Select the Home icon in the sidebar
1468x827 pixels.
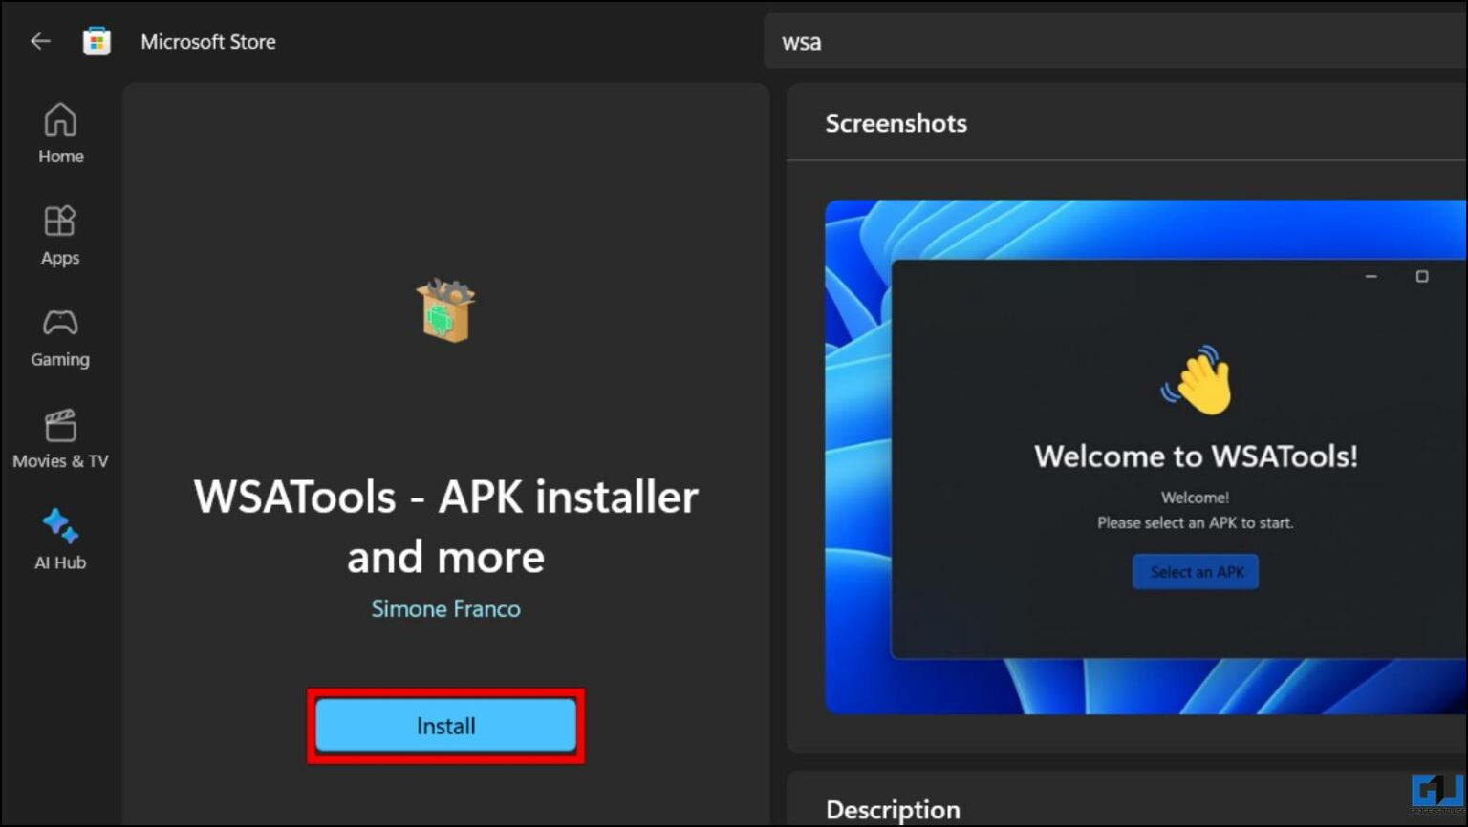59,118
